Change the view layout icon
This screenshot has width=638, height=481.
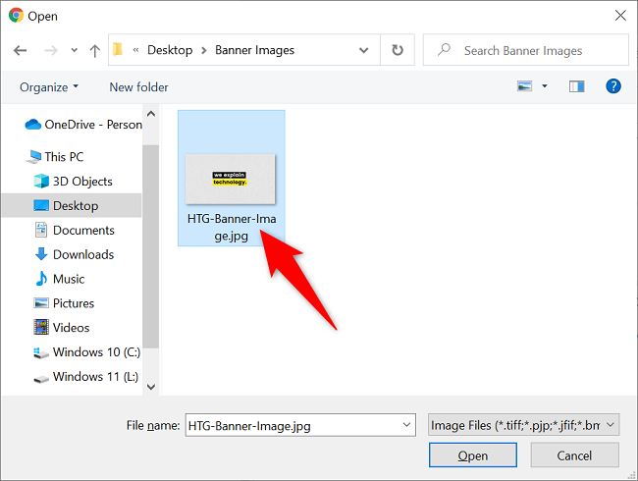tap(524, 86)
